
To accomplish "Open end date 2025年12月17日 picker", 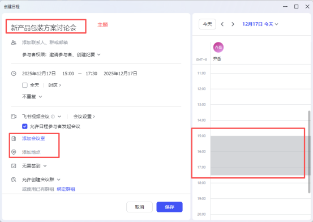I will point(121,74).
